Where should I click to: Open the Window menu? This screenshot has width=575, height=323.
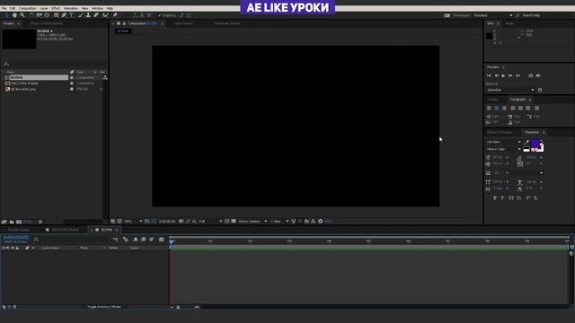97,8
